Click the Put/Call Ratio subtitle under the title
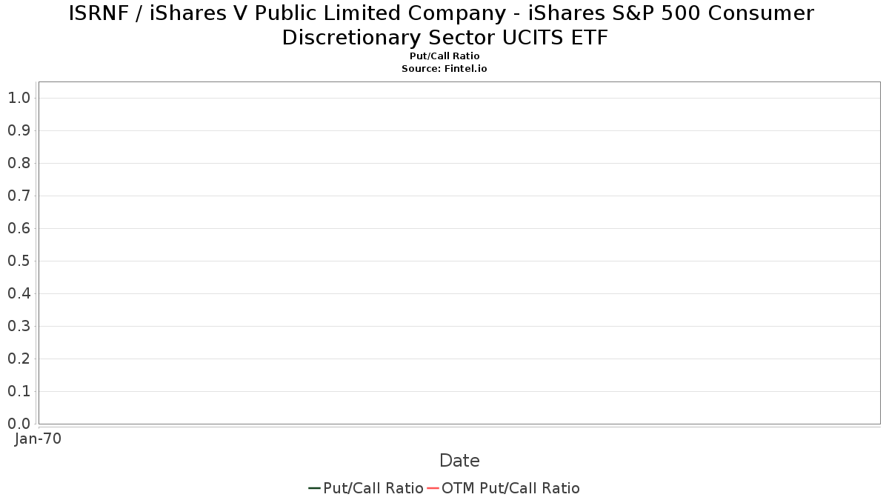This screenshot has height=500, width=889. coord(444,56)
